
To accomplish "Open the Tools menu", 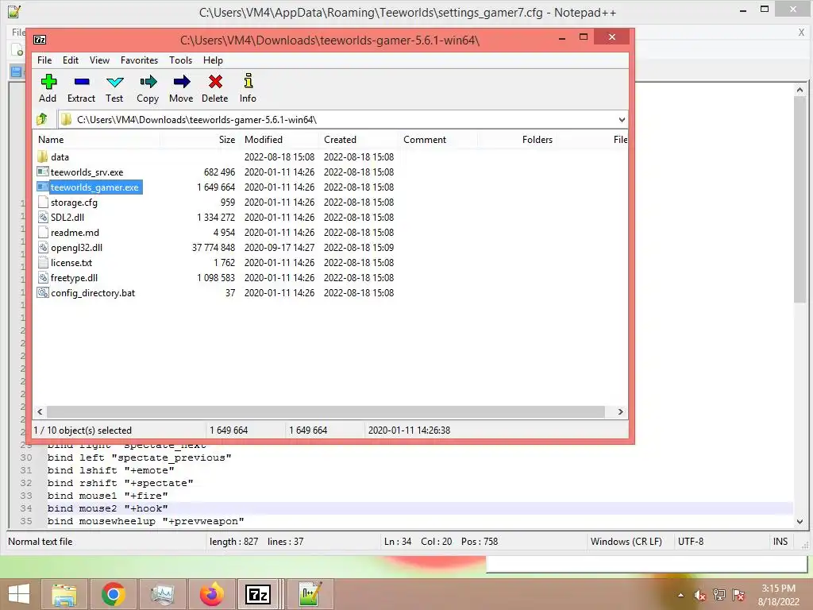I will pos(180,60).
